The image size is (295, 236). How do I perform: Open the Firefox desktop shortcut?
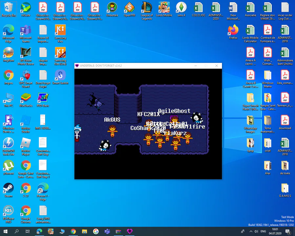click(x=233, y=32)
